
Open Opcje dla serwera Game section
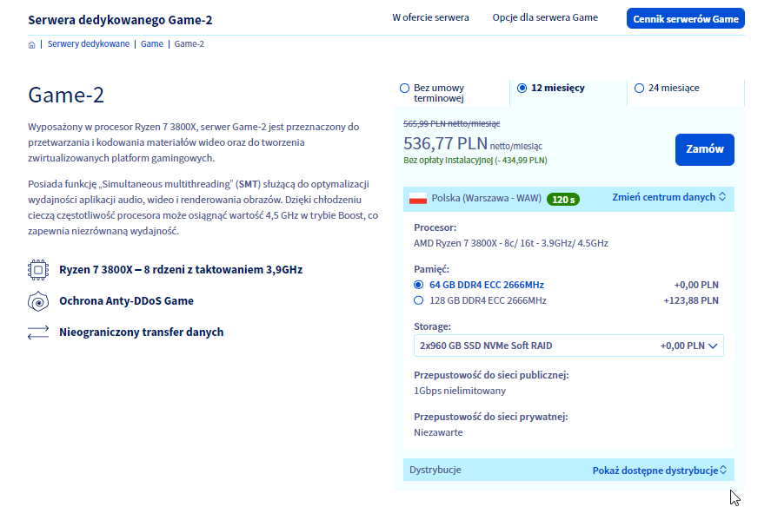coord(545,17)
